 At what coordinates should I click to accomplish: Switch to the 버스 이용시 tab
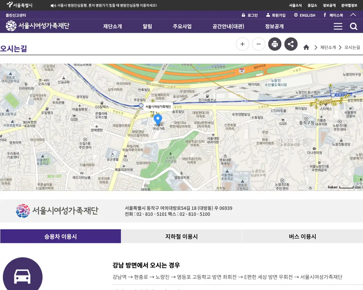click(302, 236)
